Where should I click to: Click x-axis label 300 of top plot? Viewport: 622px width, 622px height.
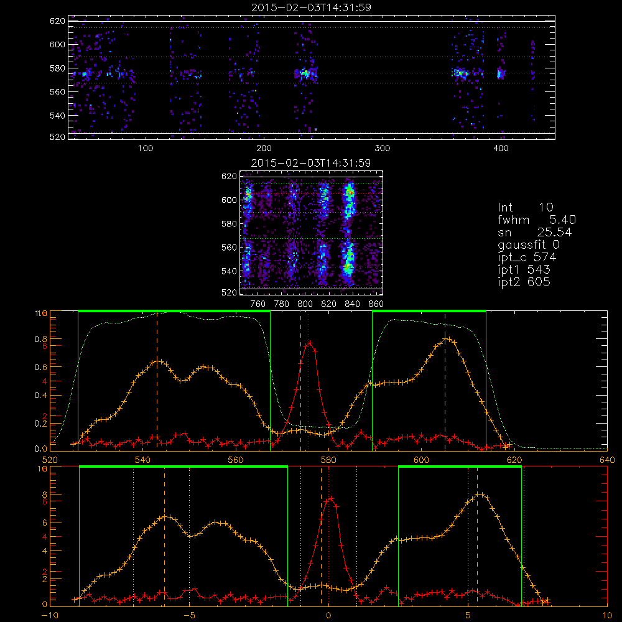383,149
